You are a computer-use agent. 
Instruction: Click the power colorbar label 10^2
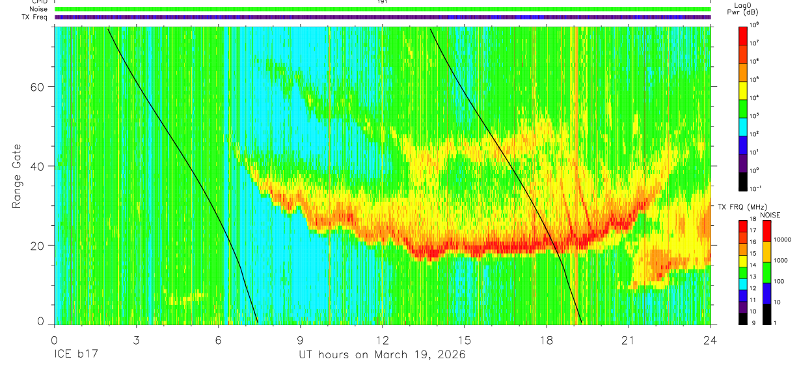click(755, 134)
